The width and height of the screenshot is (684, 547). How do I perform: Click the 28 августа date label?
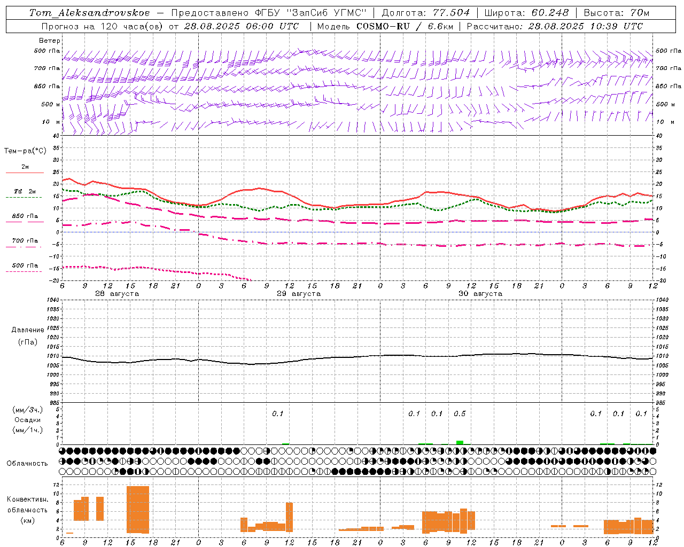pos(117,294)
